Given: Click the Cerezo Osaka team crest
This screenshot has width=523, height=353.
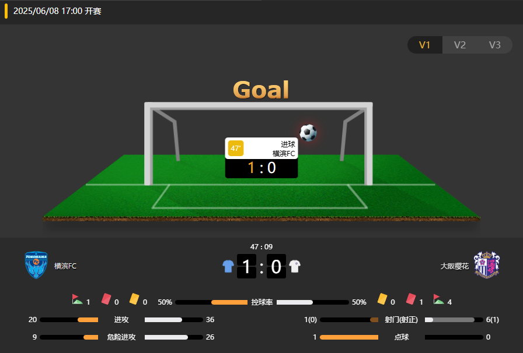Looking at the screenshot, I should pos(487,264).
